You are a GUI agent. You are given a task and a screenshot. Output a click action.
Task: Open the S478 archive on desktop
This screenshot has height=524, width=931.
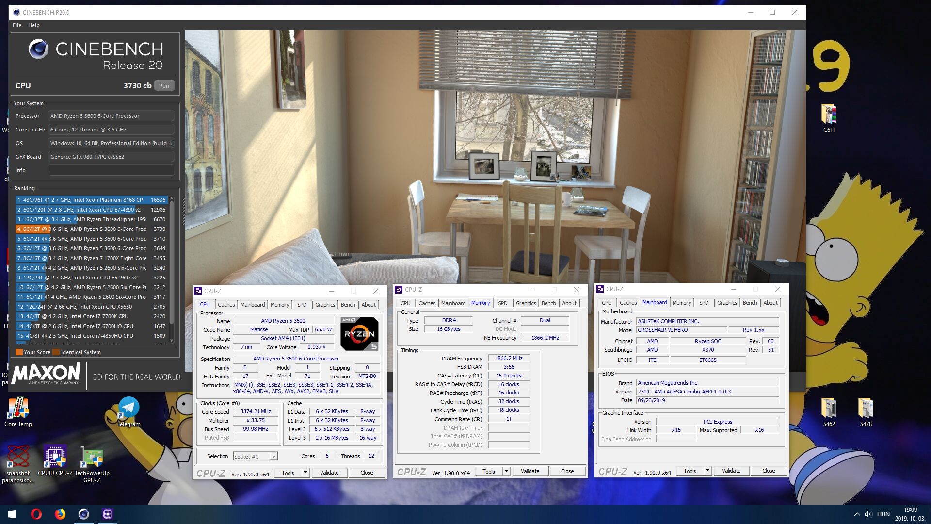(x=866, y=412)
